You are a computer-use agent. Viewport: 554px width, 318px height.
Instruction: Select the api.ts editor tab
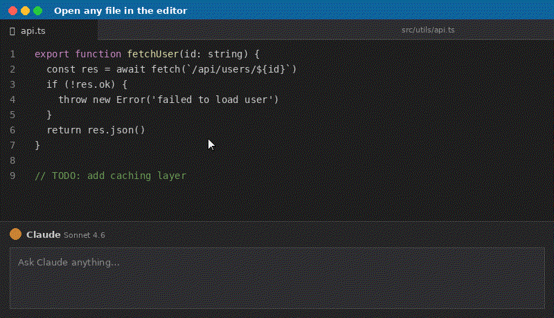coord(48,30)
